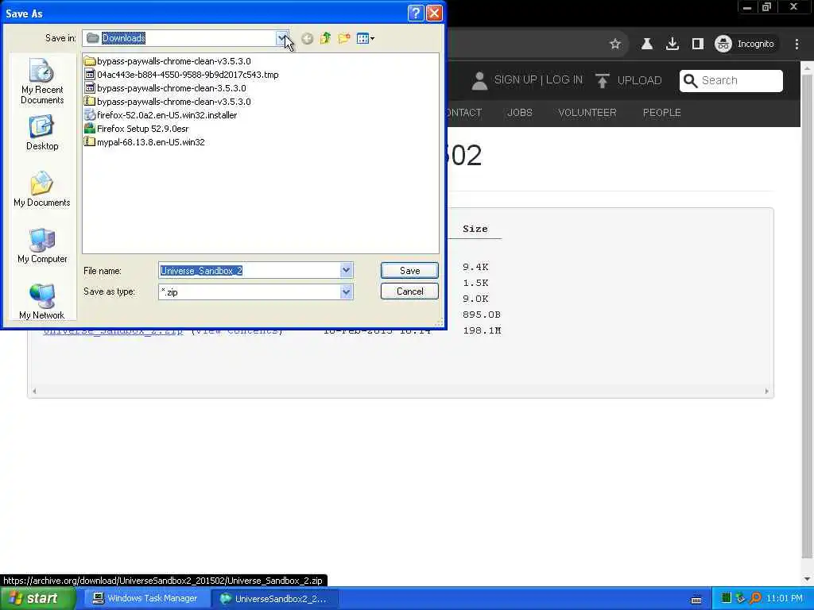
Task: Click the File name text field
Action: point(249,270)
